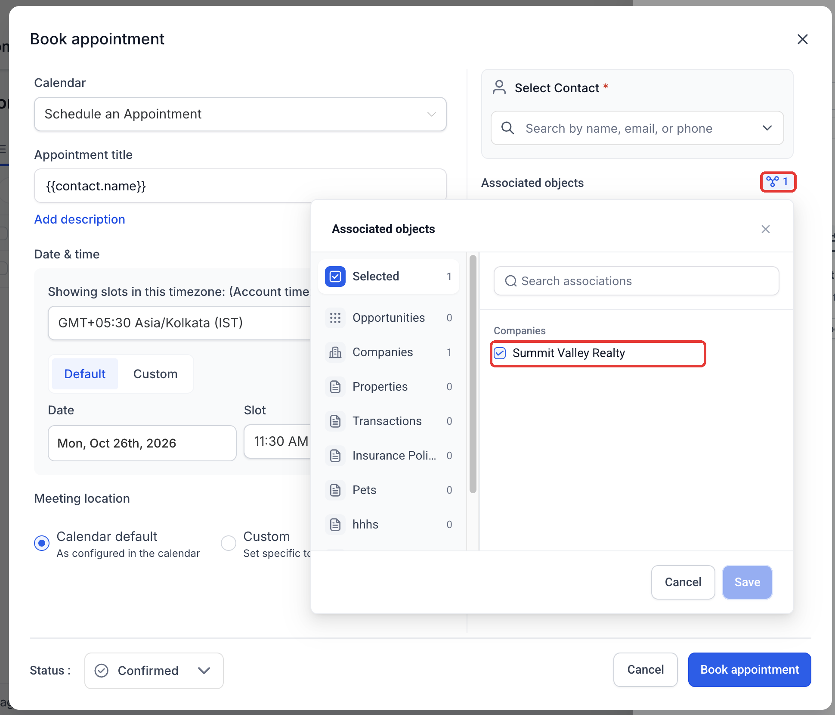Select the Calendar default radio button
The width and height of the screenshot is (835, 715).
click(x=42, y=543)
